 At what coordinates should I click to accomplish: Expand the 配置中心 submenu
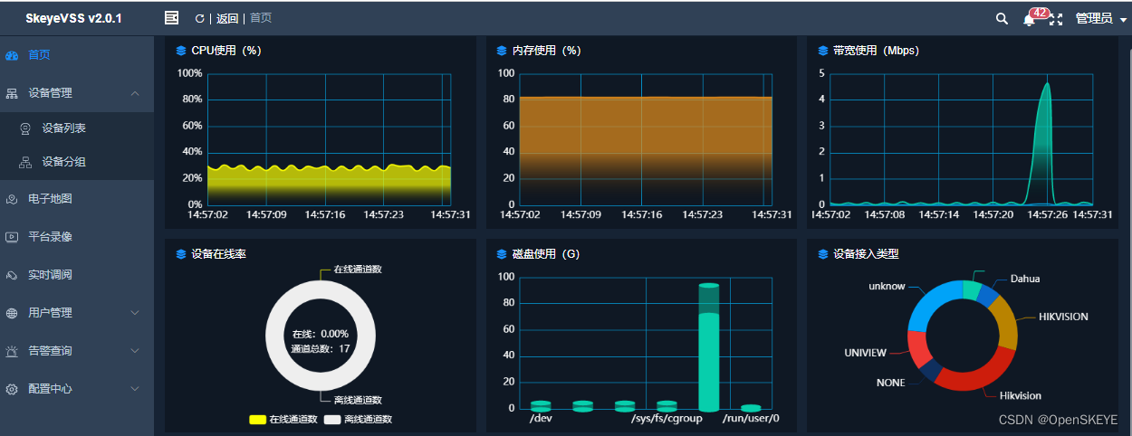135,389
